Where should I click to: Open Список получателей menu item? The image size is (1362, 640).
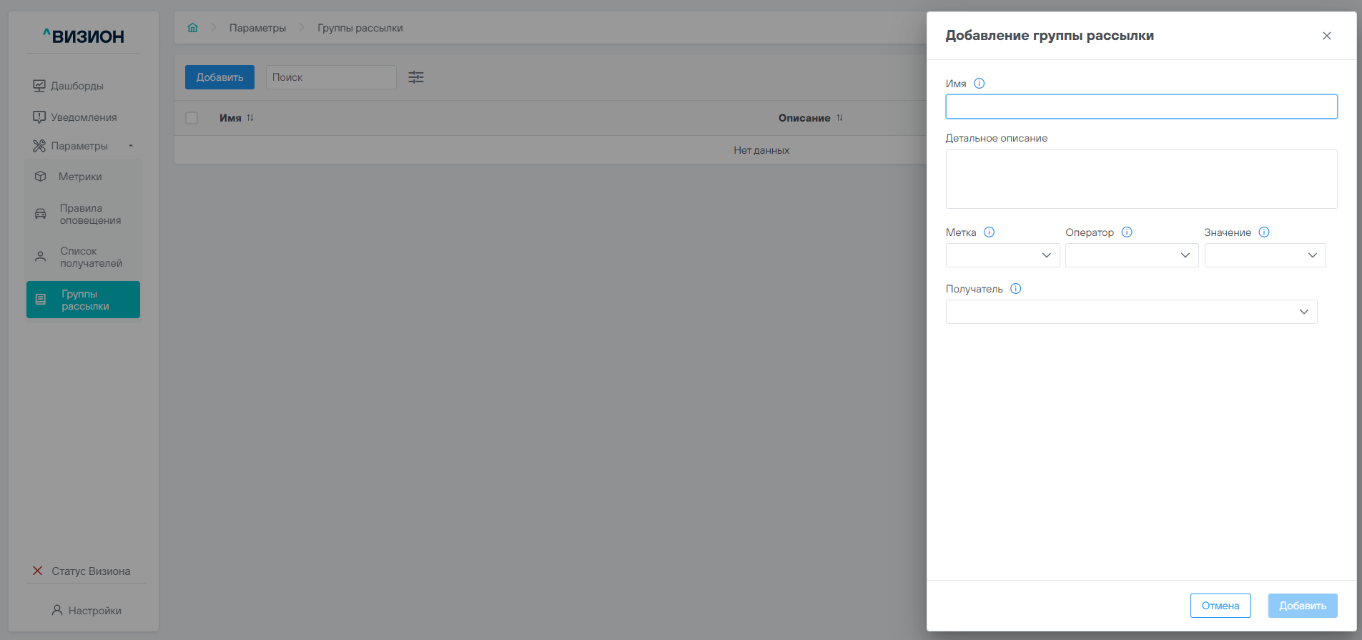(91, 257)
